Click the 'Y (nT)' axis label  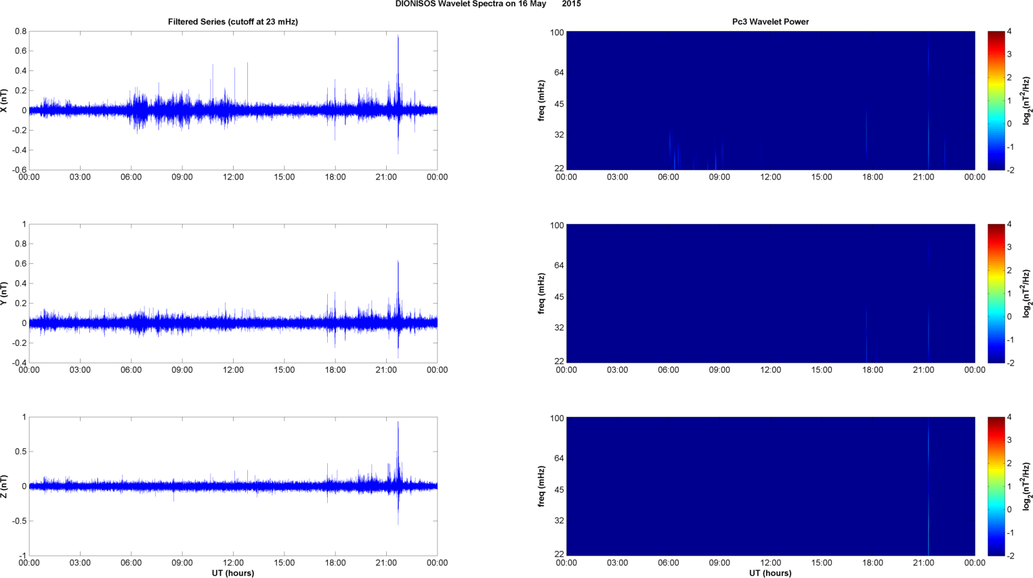(4, 294)
